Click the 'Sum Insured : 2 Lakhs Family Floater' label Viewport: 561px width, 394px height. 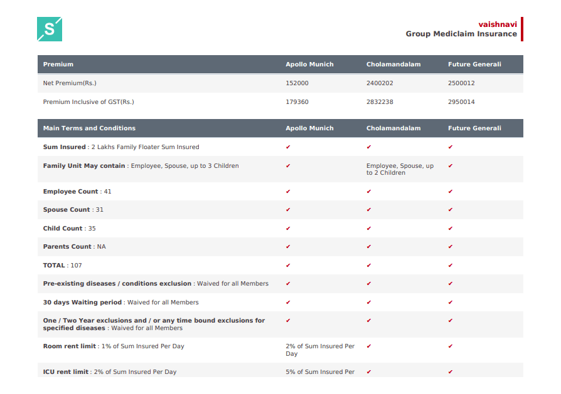coord(121,147)
